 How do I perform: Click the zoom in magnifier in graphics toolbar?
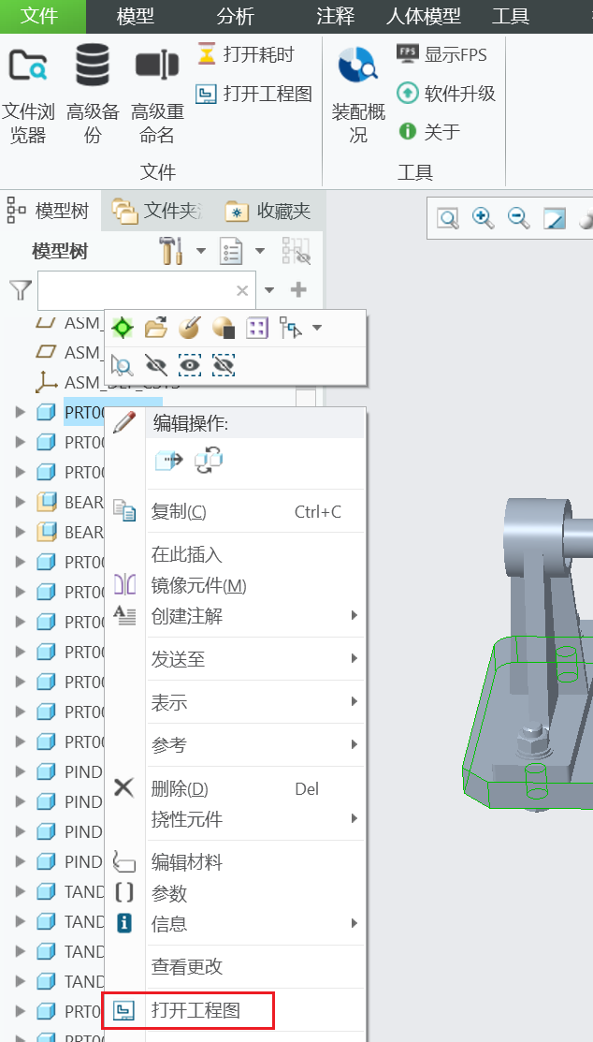pyautogui.click(x=483, y=218)
